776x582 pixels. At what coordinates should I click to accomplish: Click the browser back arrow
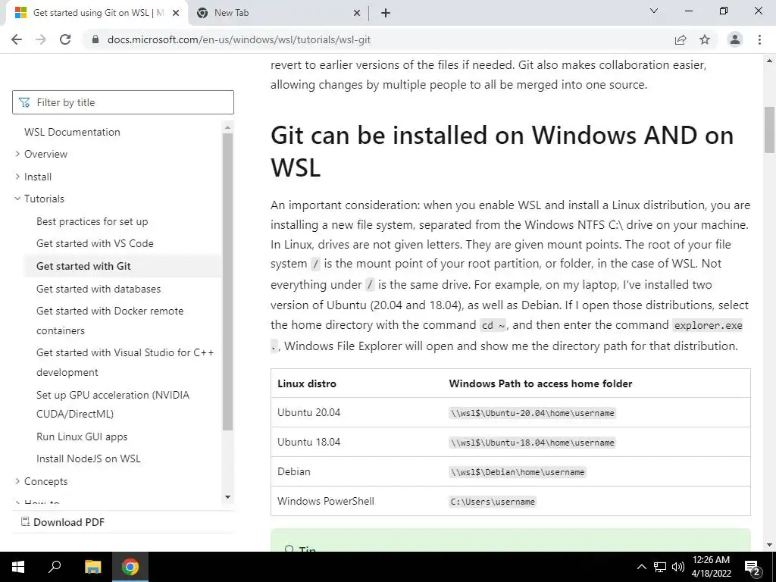pyautogui.click(x=17, y=39)
